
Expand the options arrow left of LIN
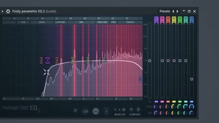coord(75,110)
